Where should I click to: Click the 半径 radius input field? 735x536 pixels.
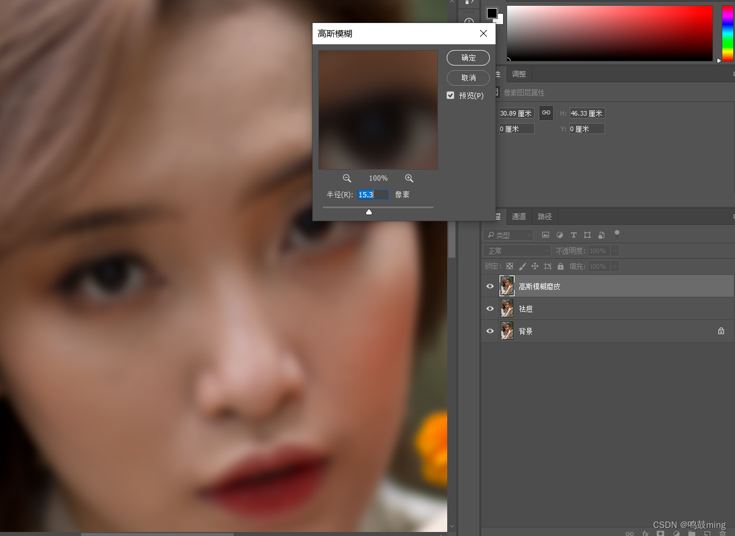(x=372, y=195)
